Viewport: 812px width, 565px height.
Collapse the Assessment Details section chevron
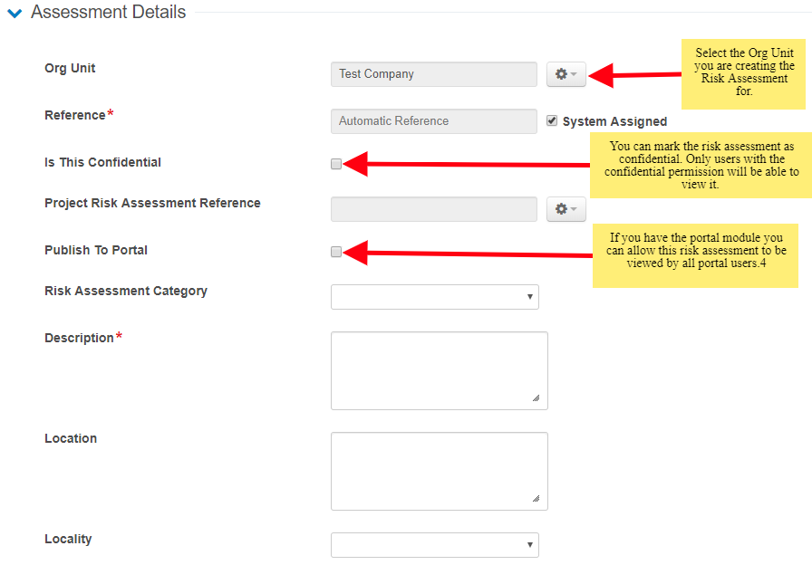point(14,14)
